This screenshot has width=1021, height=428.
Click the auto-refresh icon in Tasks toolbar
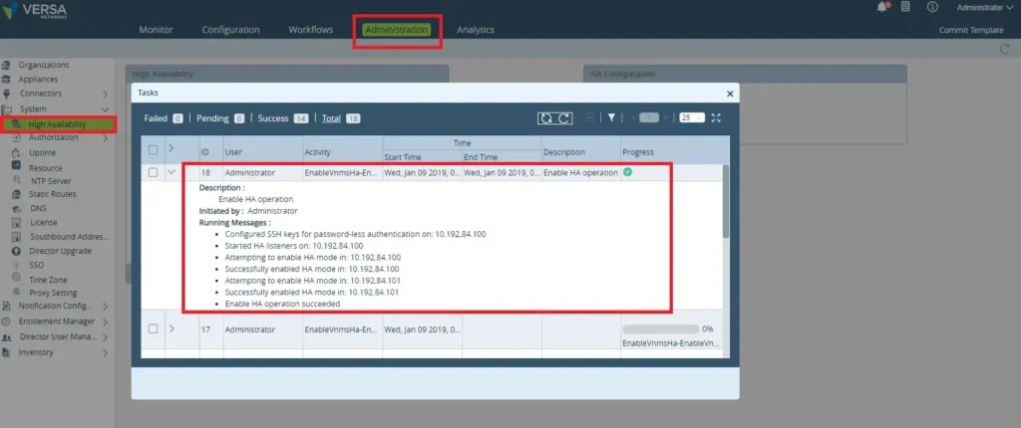545,117
